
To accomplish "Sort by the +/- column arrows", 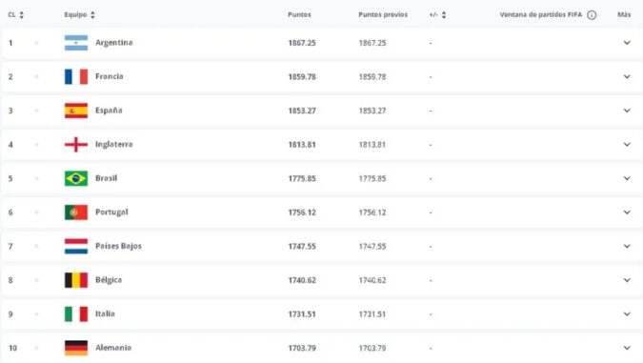I will point(444,14).
